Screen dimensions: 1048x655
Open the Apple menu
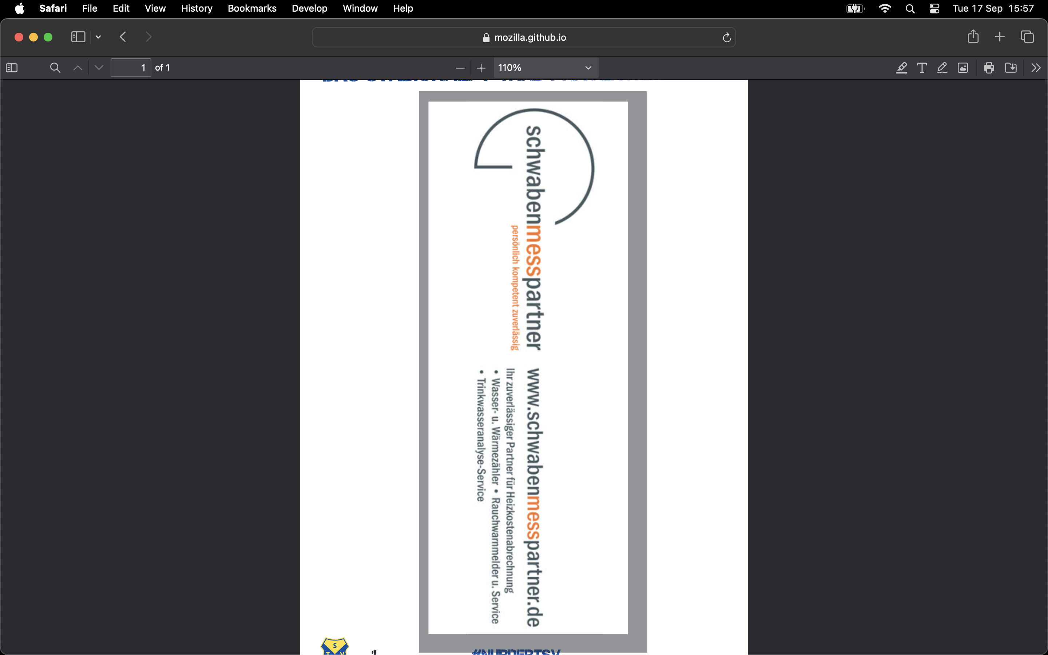click(x=20, y=8)
